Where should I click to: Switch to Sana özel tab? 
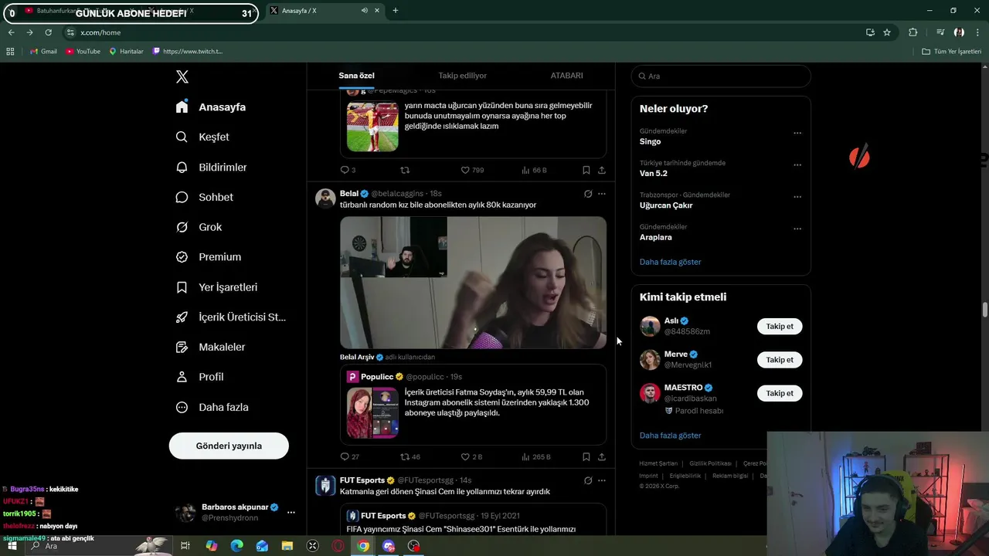pos(356,76)
